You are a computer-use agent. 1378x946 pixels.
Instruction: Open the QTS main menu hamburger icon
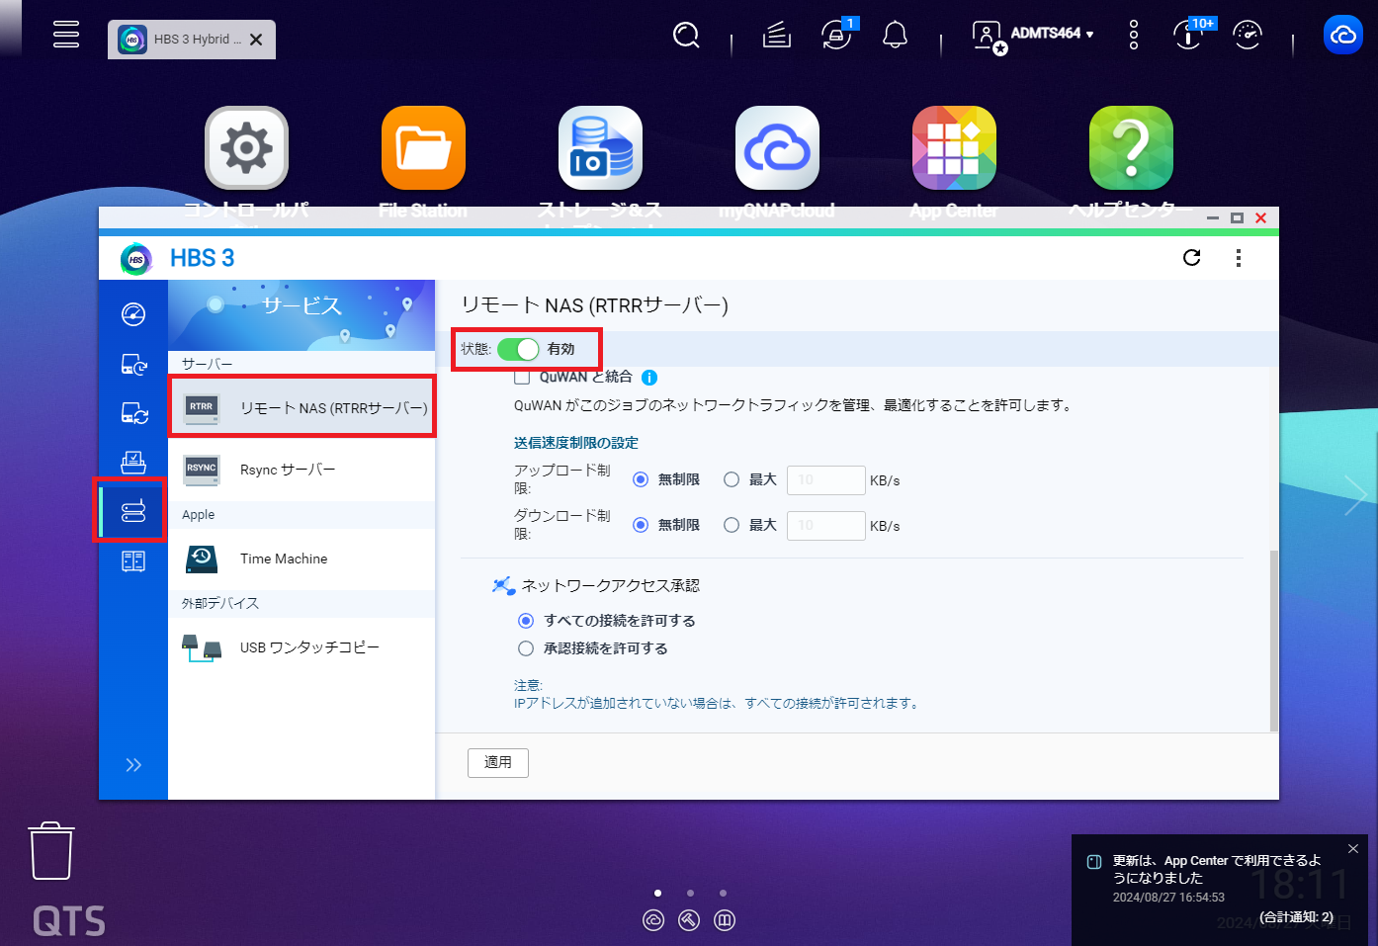click(66, 34)
